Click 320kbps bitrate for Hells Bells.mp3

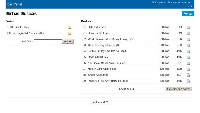pyautogui.click(x=165, y=27)
